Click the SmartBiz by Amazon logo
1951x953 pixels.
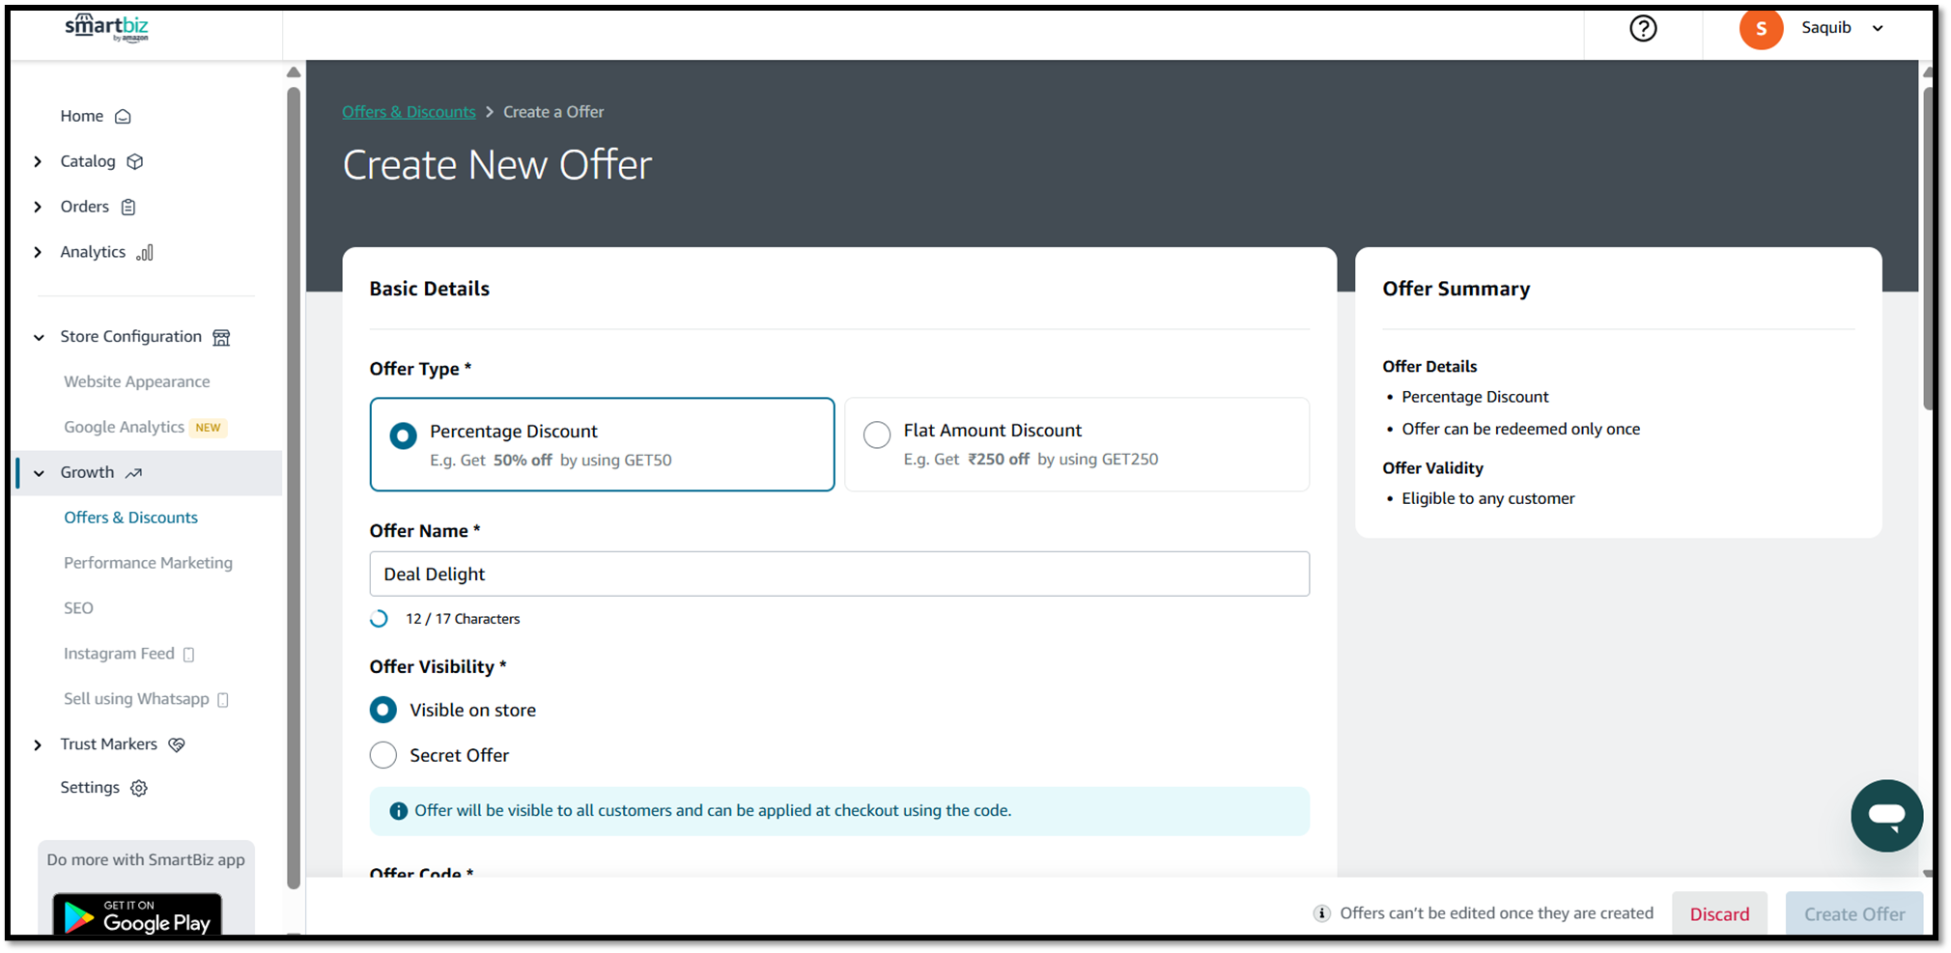coord(106,28)
